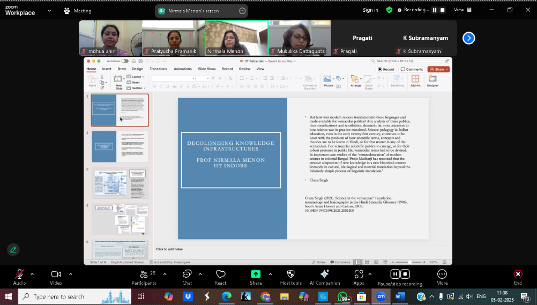The height and width of the screenshot is (305, 537).
Task: Click New Slide icon in PowerPoint ribbon
Action: (x=118, y=79)
